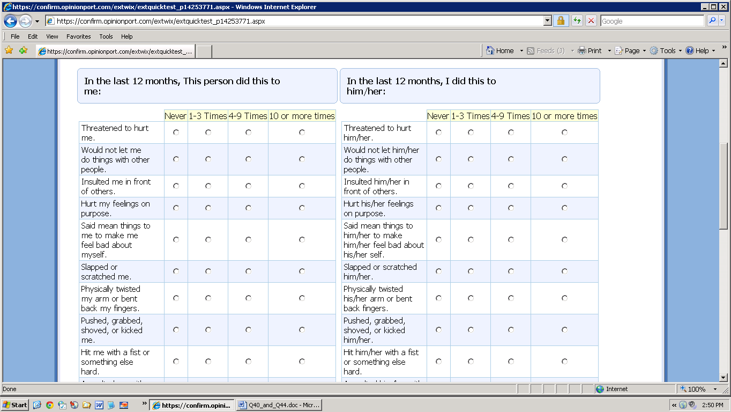Select 10 or more times for 'Hit him/her with a fist'
Screen dimensions: 731x412
coord(564,362)
